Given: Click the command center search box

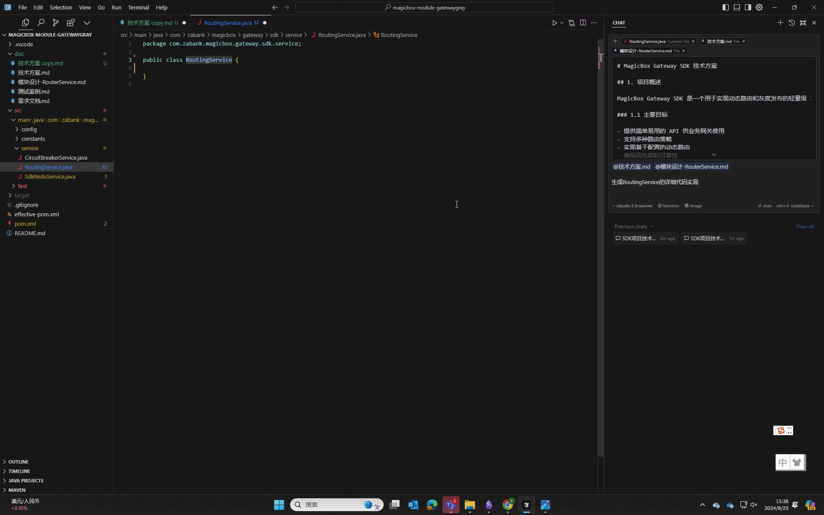Looking at the screenshot, I should click(x=424, y=7).
